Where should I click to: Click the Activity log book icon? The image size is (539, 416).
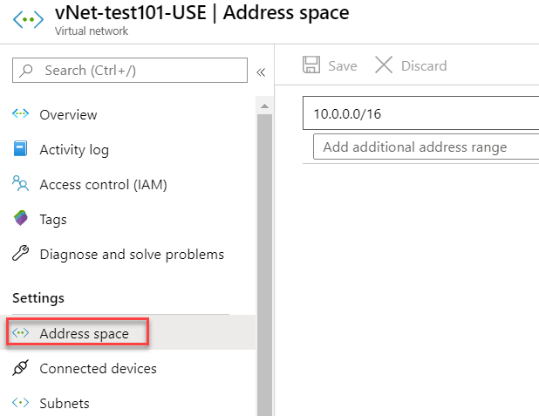(20, 148)
